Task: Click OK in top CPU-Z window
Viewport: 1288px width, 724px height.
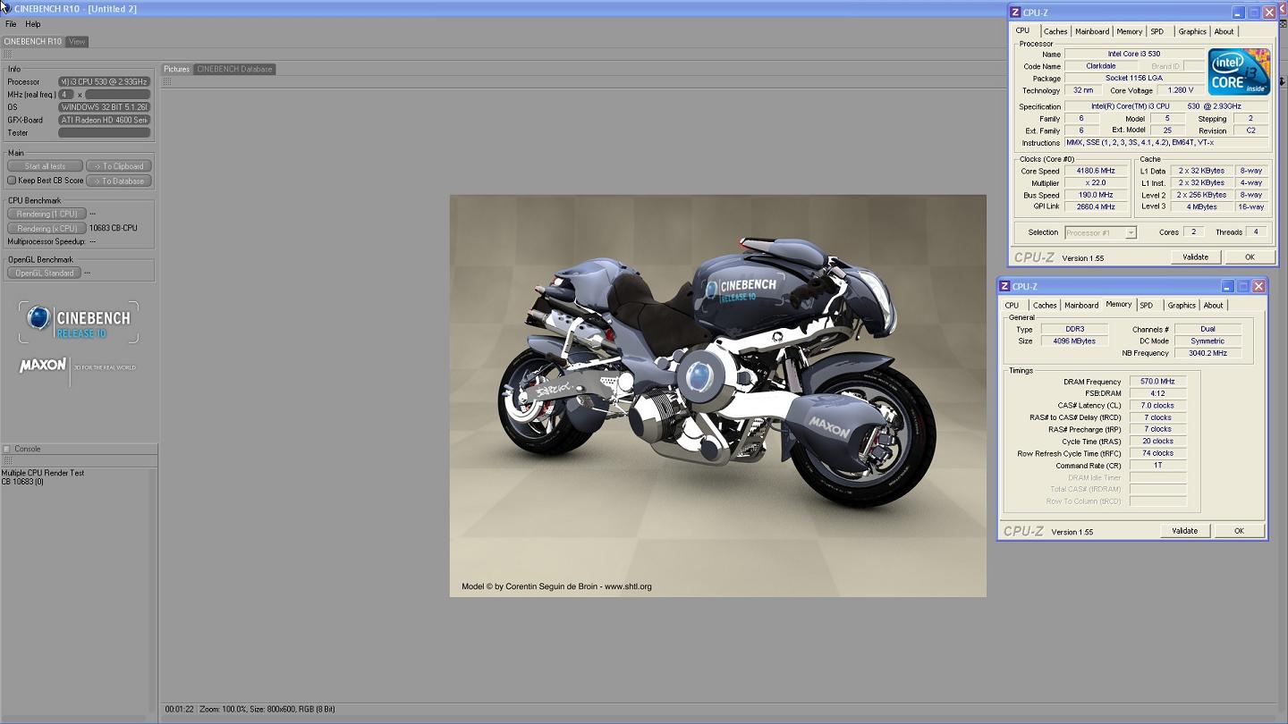Action: point(1250,257)
